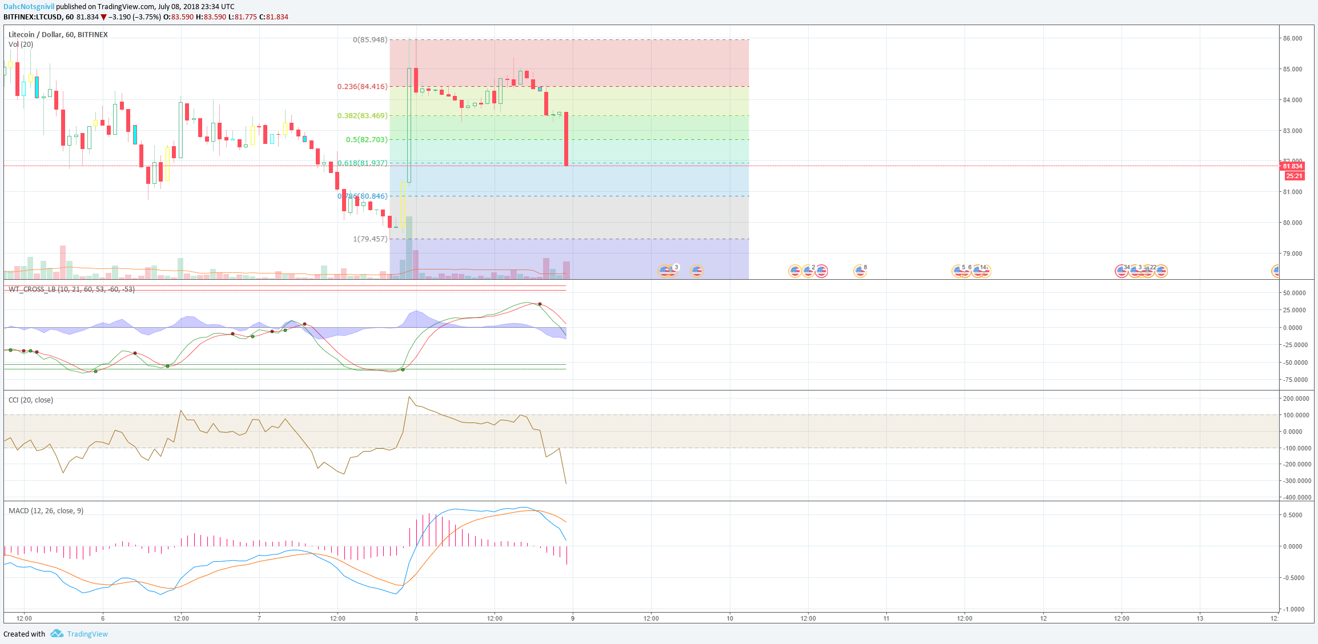Select the last large red candle at 81.834
1318x644 pixels.
pyautogui.click(x=566, y=139)
